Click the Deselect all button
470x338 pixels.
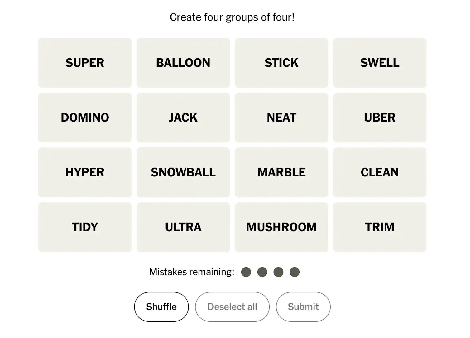point(232,307)
